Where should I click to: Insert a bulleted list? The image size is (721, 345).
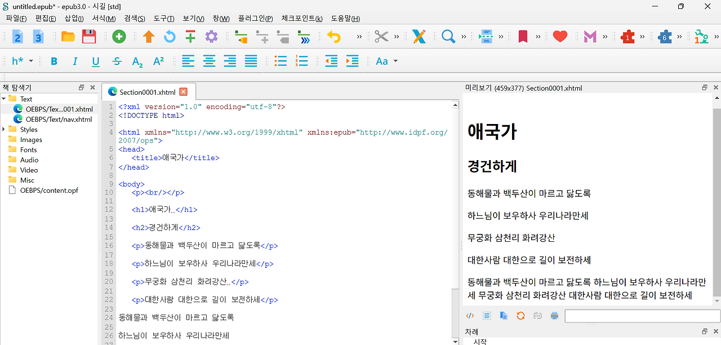[x=281, y=61]
